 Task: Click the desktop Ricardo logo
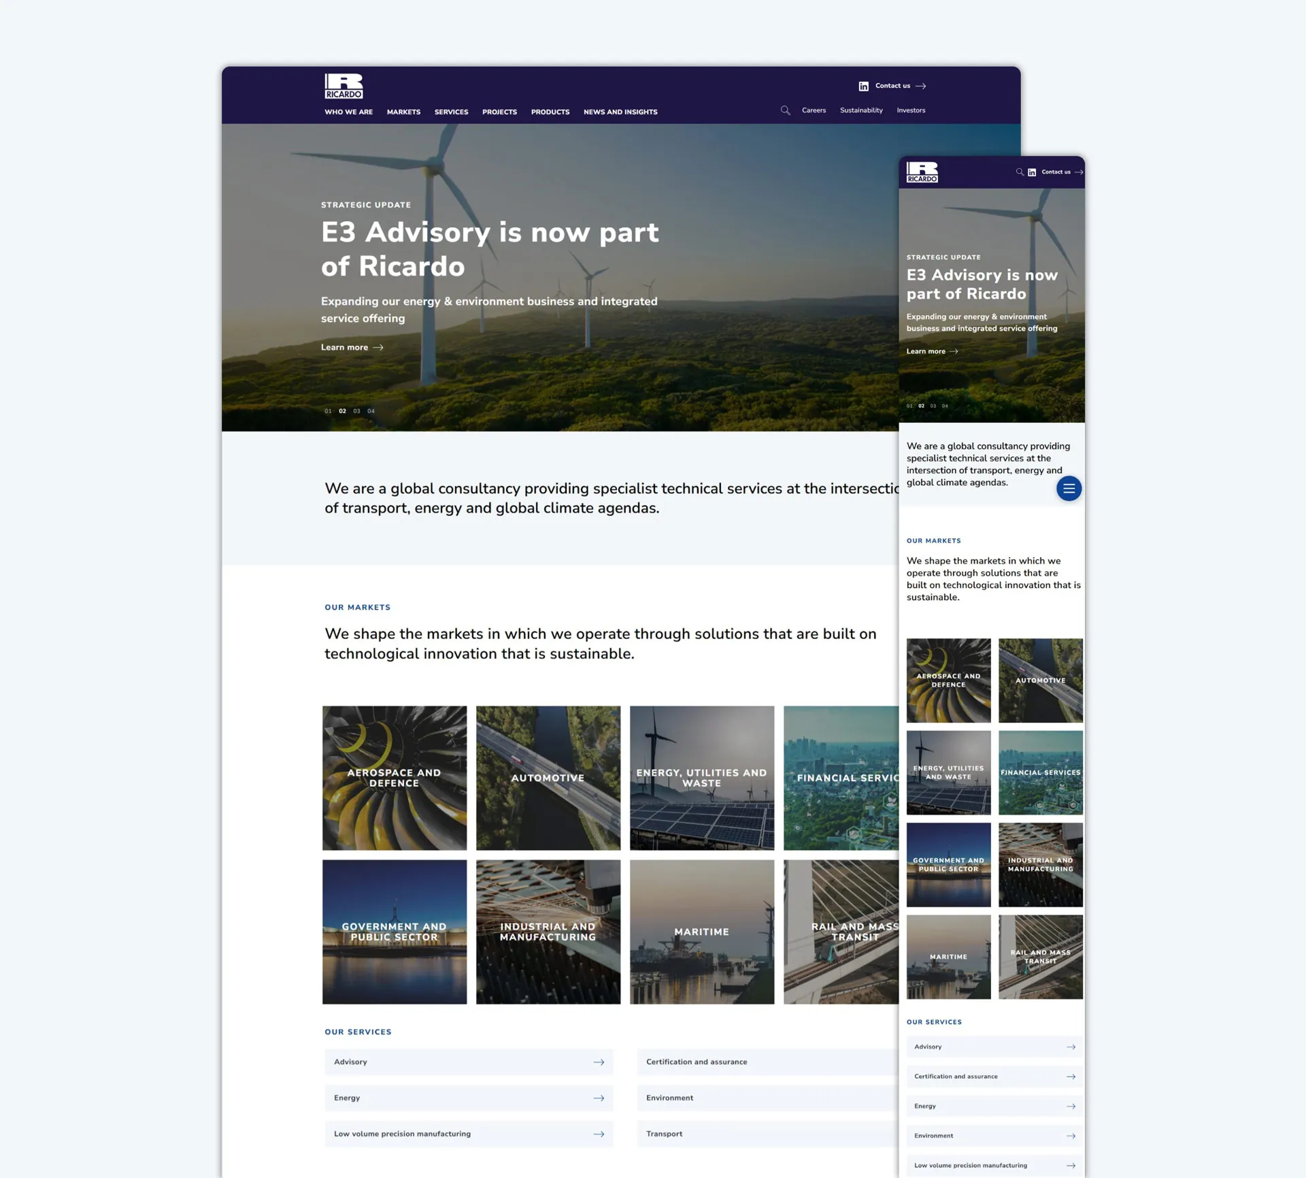pos(344,86)
